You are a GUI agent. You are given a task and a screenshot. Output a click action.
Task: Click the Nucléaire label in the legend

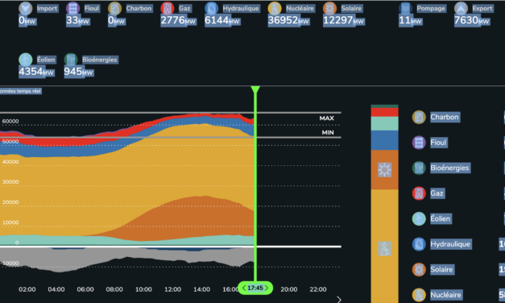pos(445,295)
